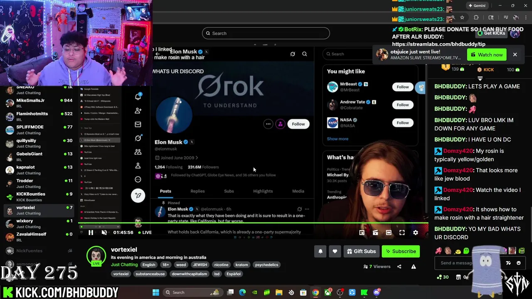
Task: Select Replies tab in streamed X profile
Action: (197, 191)
